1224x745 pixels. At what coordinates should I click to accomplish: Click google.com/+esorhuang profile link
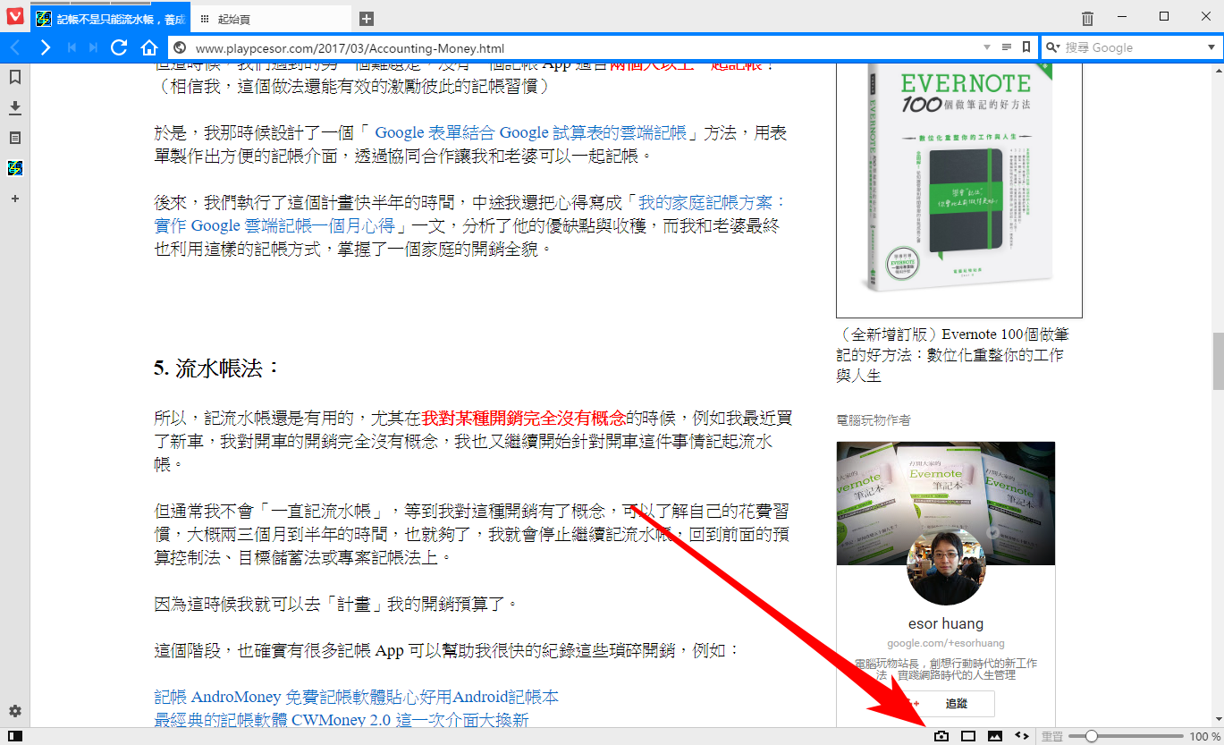pos(946,643)
